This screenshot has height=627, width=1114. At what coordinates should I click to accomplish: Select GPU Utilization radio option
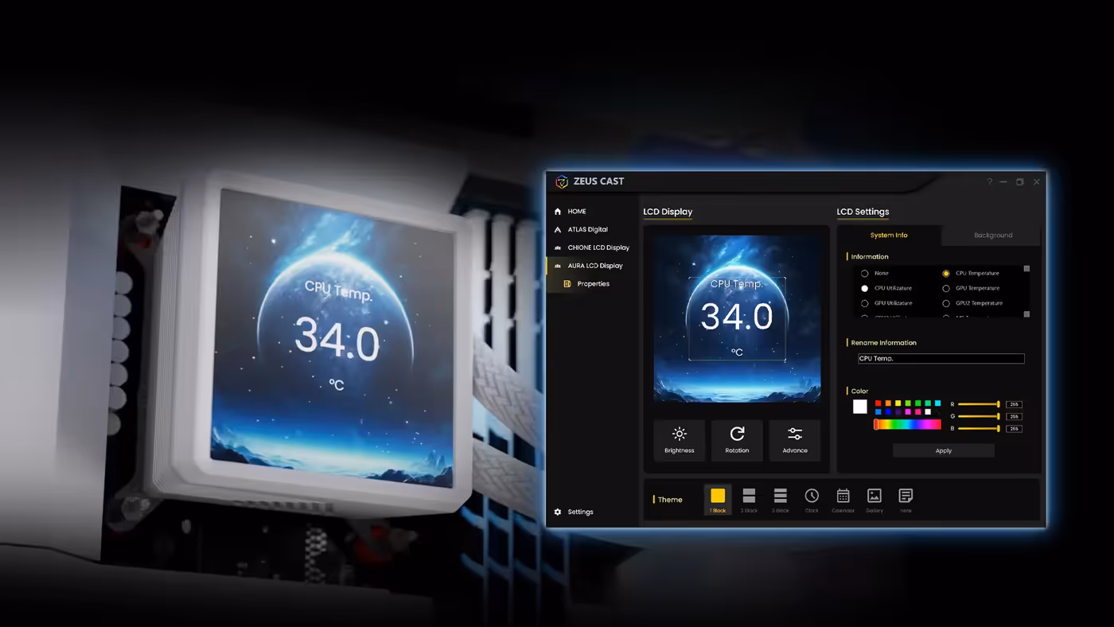[x=865, y=303]
